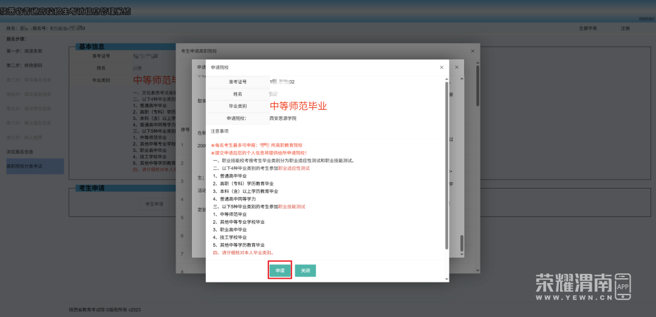
Task: Close the 申请院校 dialog with X
Action: [442, 67]
